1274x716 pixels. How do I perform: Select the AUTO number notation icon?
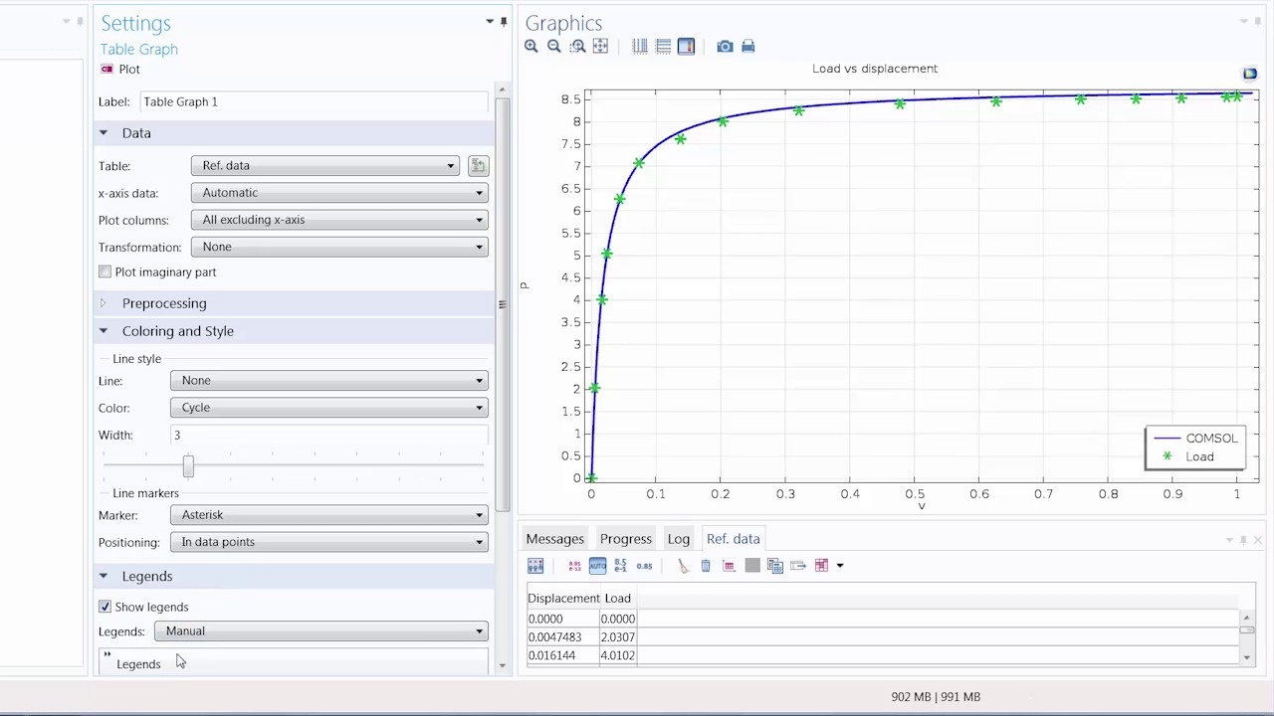tap(597, 566)
